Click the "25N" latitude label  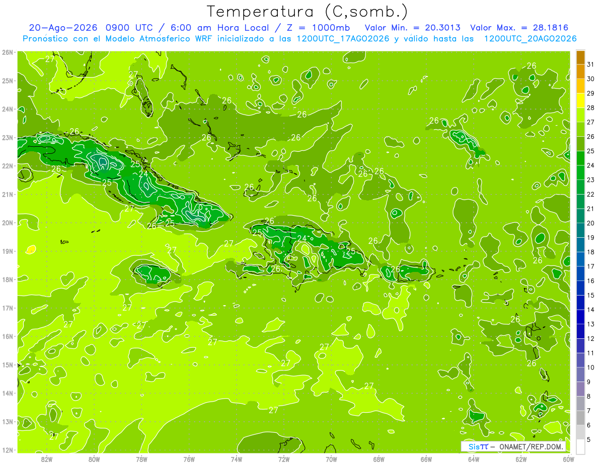pos(8,80)
